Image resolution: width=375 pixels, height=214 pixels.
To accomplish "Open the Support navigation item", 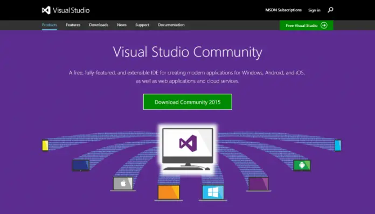I will [x=142, y=25].
